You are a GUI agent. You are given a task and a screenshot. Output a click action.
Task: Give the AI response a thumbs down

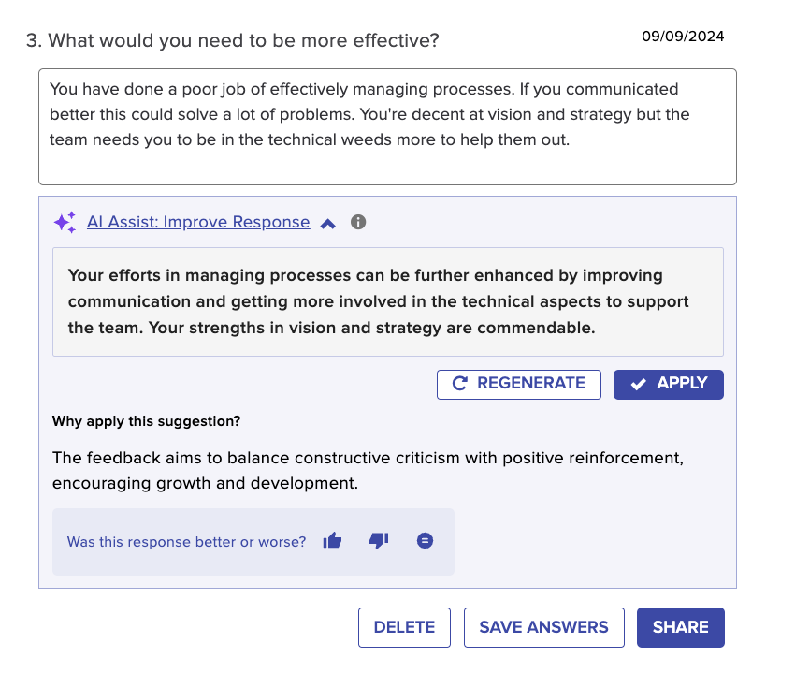click(x=379, y=541)
